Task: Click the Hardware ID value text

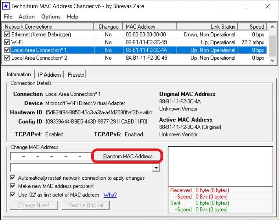Action: [99, 112]
